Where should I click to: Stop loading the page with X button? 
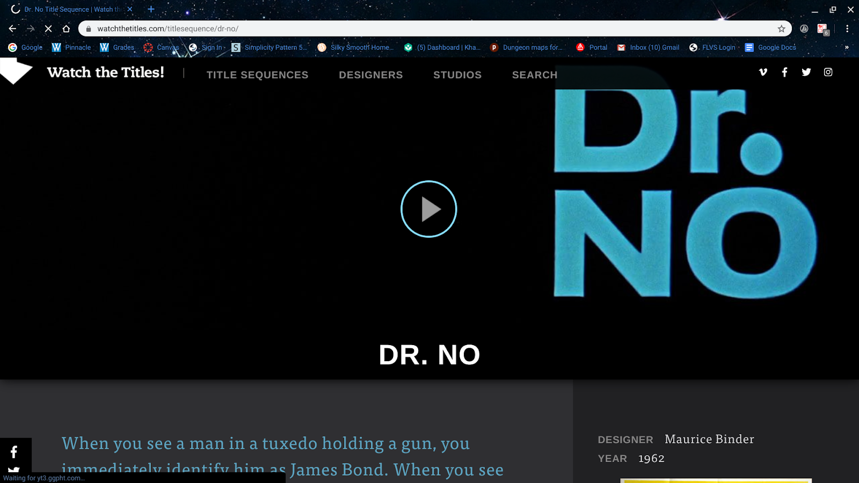pyautogui.click(x=48, y=28)
